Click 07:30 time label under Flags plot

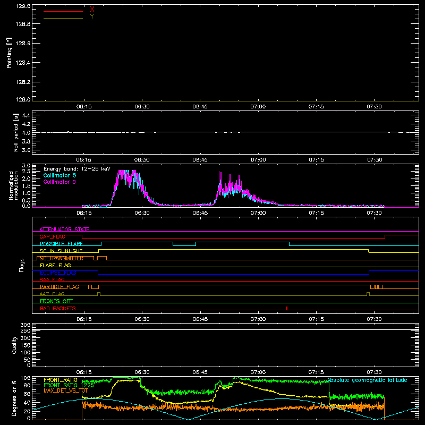coord(375,319)
